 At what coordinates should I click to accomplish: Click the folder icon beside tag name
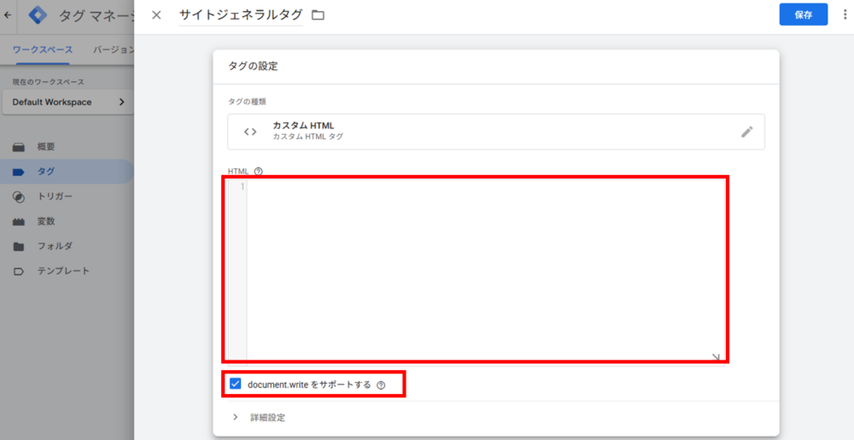point(319,15)
